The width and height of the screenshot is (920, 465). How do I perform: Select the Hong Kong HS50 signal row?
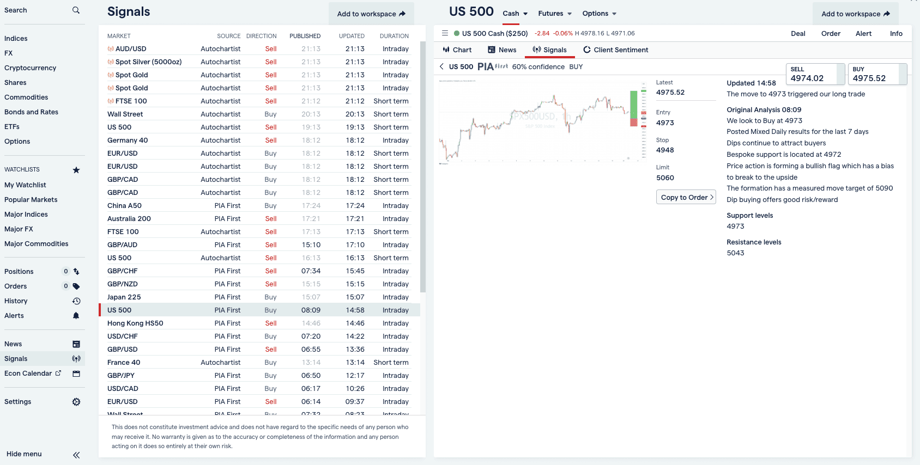[259, 323]
